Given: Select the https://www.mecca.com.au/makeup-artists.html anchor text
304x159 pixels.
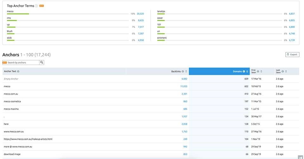Looking at the screenshot, I should coord(28,139).
